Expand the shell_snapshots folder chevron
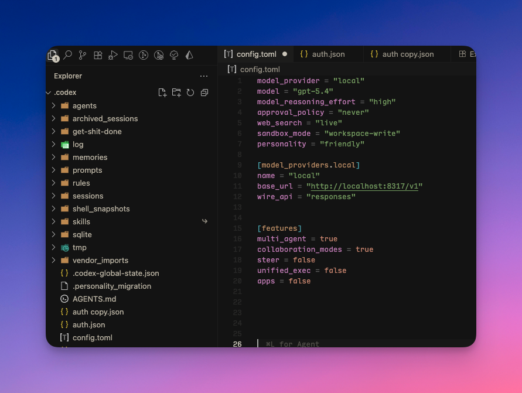This screenshot has height=393, width=522. (53, 209)
